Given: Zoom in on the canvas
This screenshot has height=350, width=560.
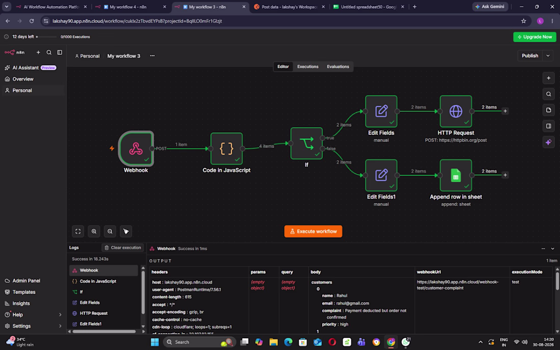Looking at the screenshot, I should pyautogui.click(x=94, y=231).
